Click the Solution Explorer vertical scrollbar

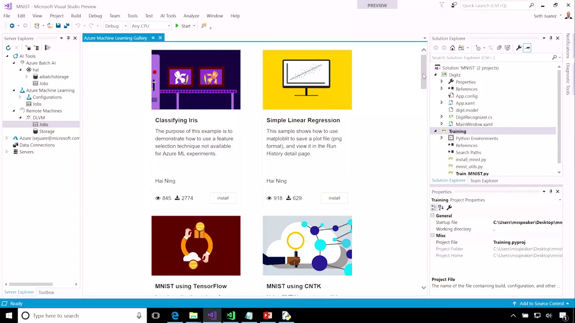(559, 117)
